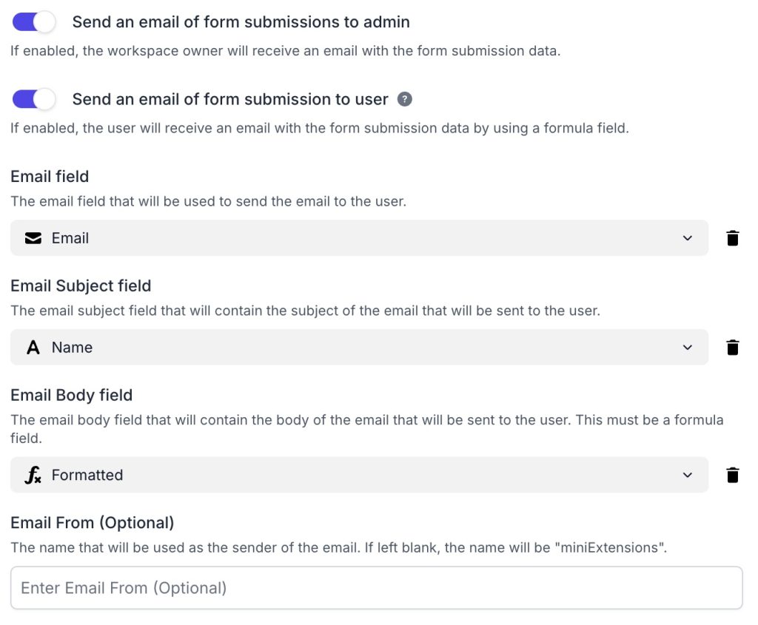Click the fx formula icon beside Formatted
Image resolution: width=758 pixels, height=625 pixels.
coord(33,475)
